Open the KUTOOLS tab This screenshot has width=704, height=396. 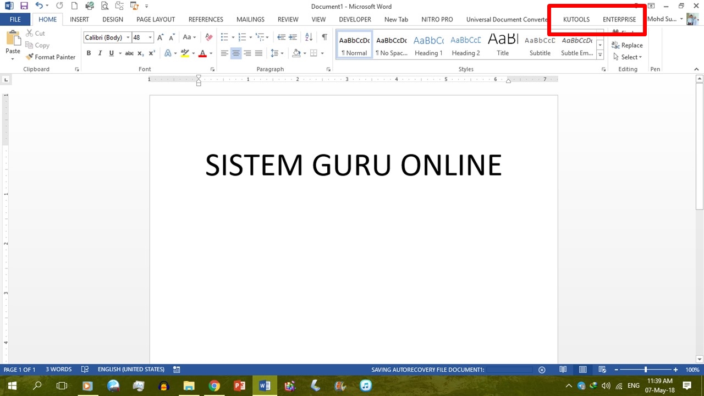576,19
